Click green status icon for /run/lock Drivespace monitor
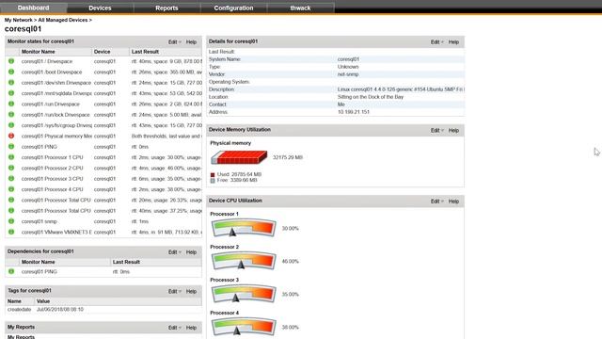Image resolution: width=602 pixels, height=339 pixels. point(11,115)
